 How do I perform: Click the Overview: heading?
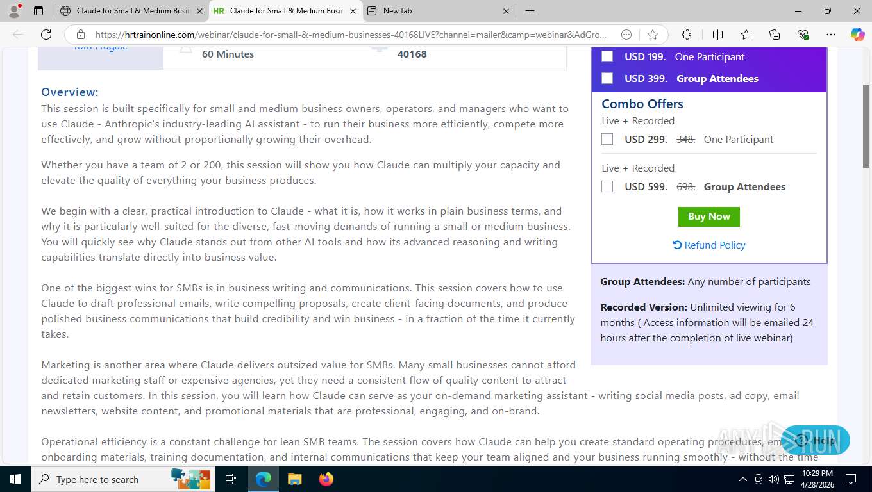pyautogui.click(x=70, y=92)
